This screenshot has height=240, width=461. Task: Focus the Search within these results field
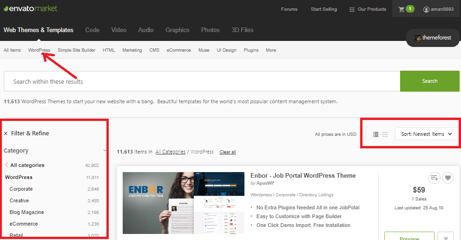click(202, 81)
